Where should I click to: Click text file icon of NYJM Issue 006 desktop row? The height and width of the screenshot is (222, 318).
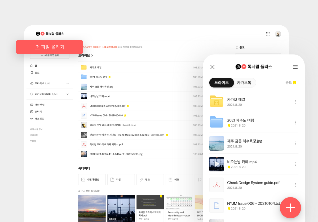[x=84, y=115]
